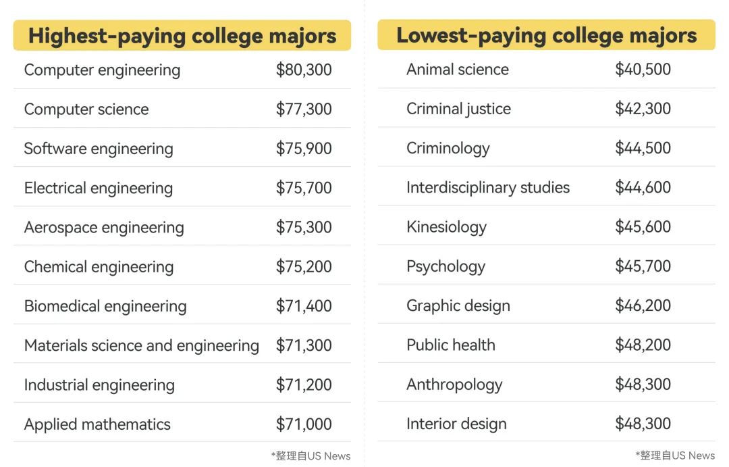Viewport: 729px width, 467px height.
Task: Select the Kinesiology row label
Action: tap(446, 227)
